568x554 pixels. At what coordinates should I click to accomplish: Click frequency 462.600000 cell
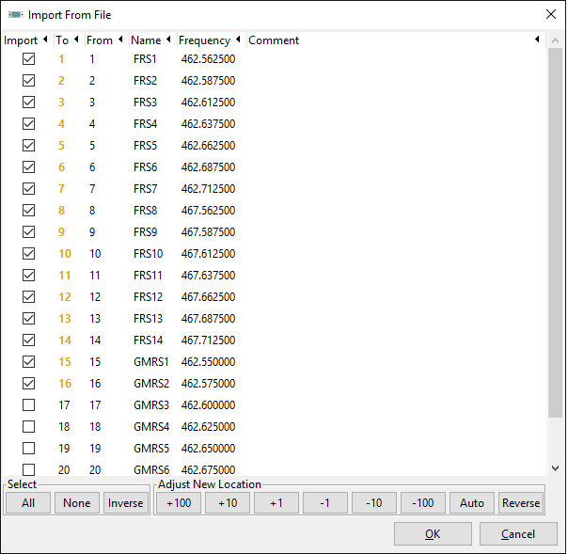tap(208, 405)
